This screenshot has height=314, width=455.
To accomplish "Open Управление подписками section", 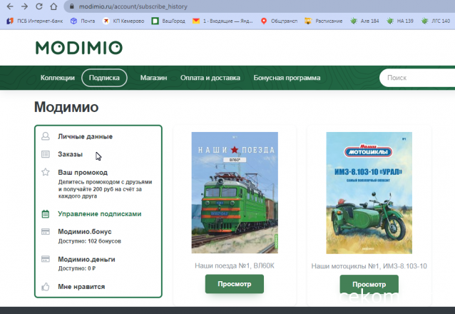I will [x=100, y=214].
